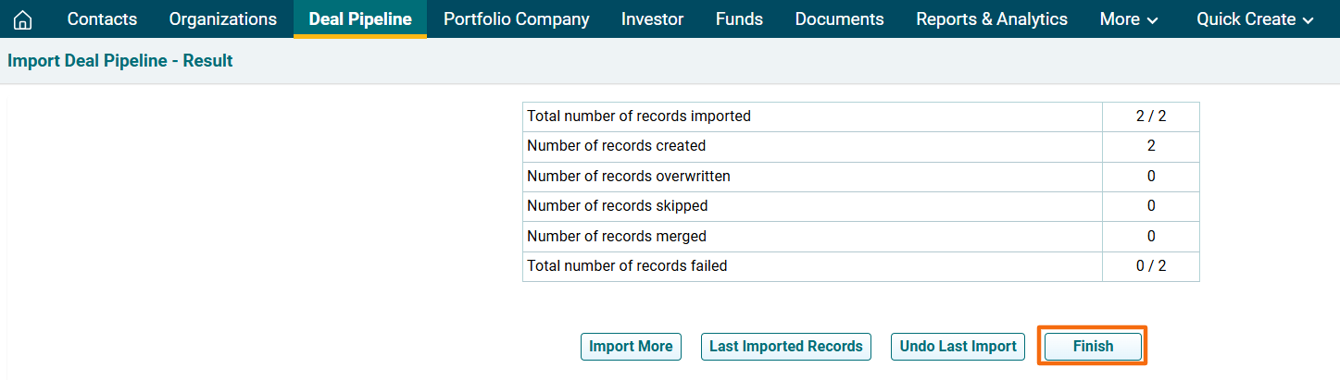
Task: Open the Funds tab
Action: [x=739, y=19]
